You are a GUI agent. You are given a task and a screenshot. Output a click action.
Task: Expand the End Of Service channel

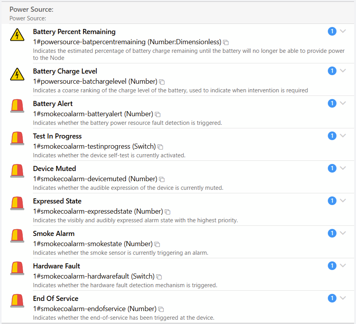tap(343, 298)
